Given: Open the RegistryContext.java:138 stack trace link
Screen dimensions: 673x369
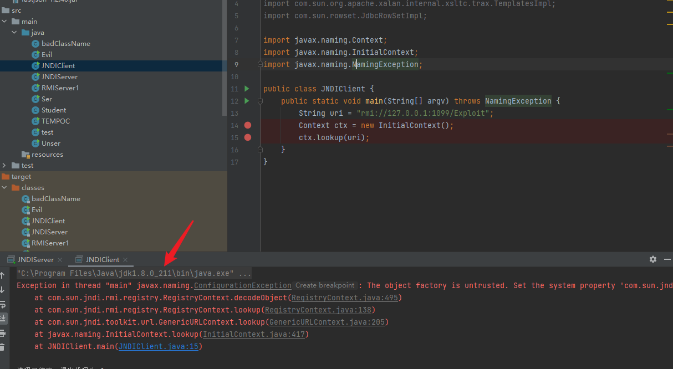Looking at the screenshot, I should click(318, 310).
